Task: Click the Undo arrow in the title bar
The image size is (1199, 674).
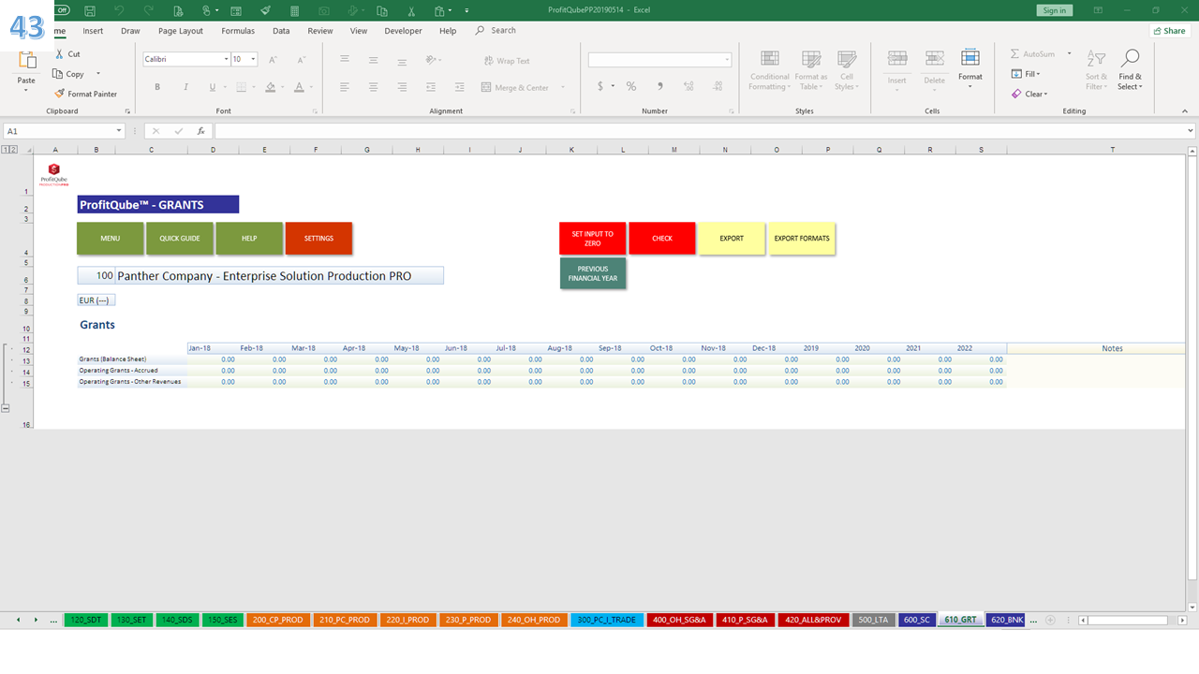Action: (119, 10)
